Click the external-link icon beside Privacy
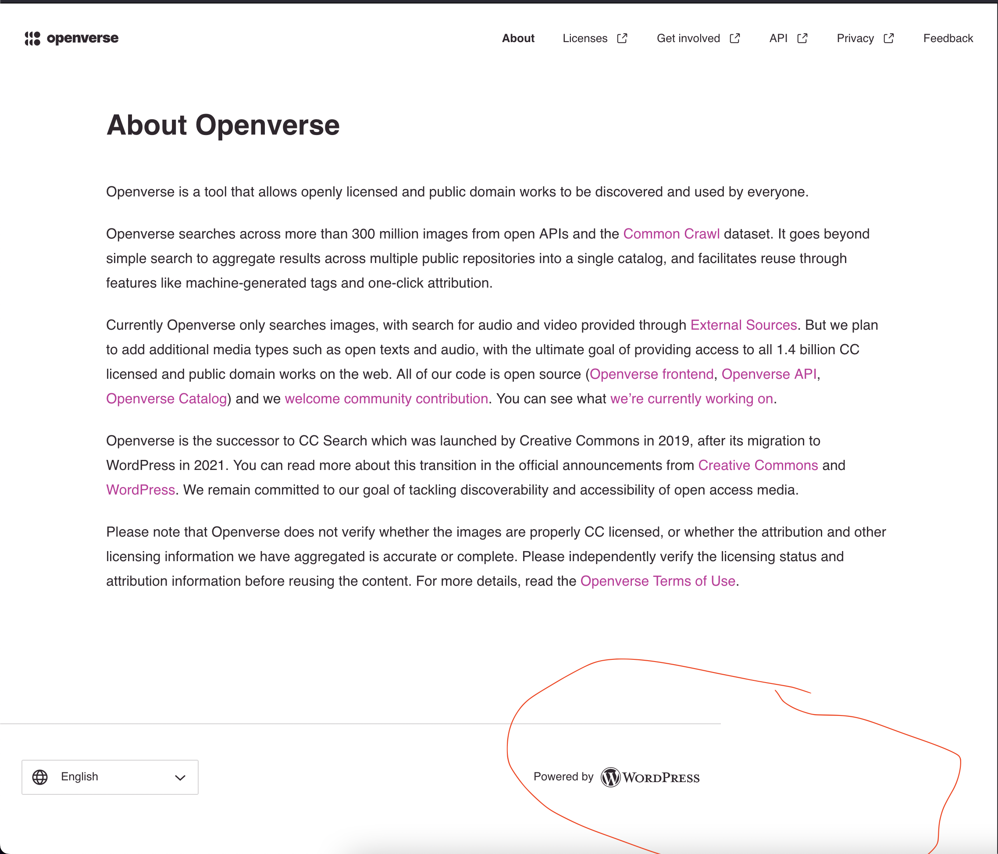The height and width of the screenshot is (854, 998). click(890, 38)
